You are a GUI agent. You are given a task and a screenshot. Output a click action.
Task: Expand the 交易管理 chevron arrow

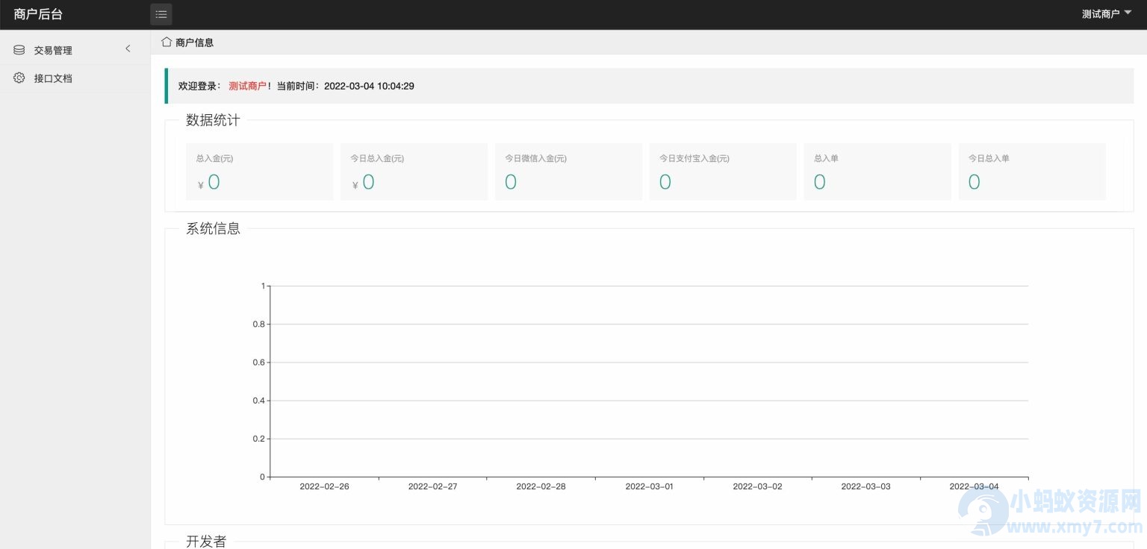(128, 49)
